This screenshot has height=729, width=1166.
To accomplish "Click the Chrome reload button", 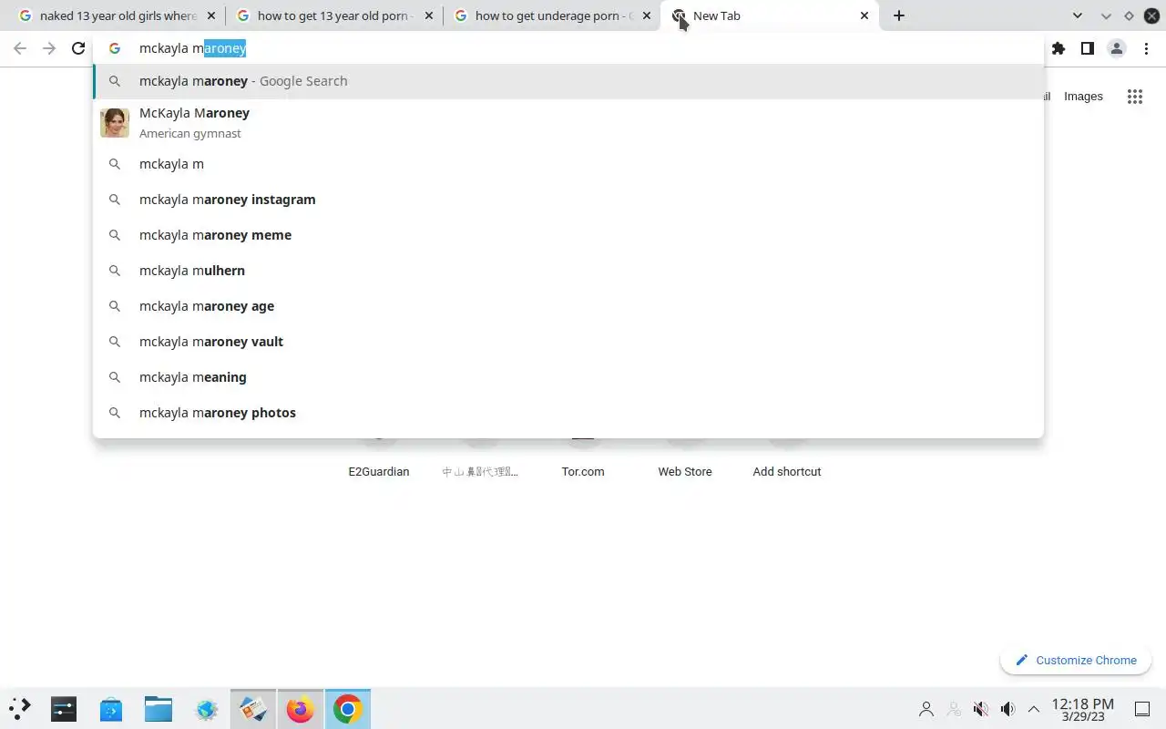I will click(x=78, y=48).
